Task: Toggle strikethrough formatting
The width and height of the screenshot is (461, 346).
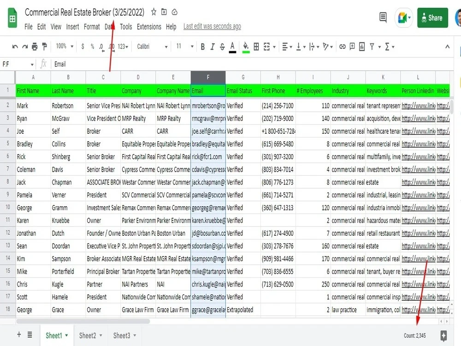Action: click(x=222, y=47)
